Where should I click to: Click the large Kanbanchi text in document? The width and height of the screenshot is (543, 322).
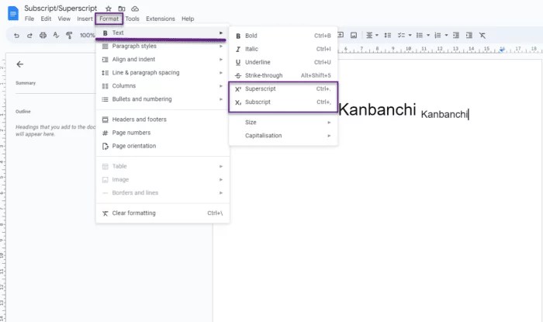point(377,109)
